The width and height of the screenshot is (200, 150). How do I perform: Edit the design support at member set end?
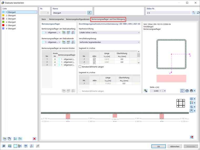(x=68, y=42)
